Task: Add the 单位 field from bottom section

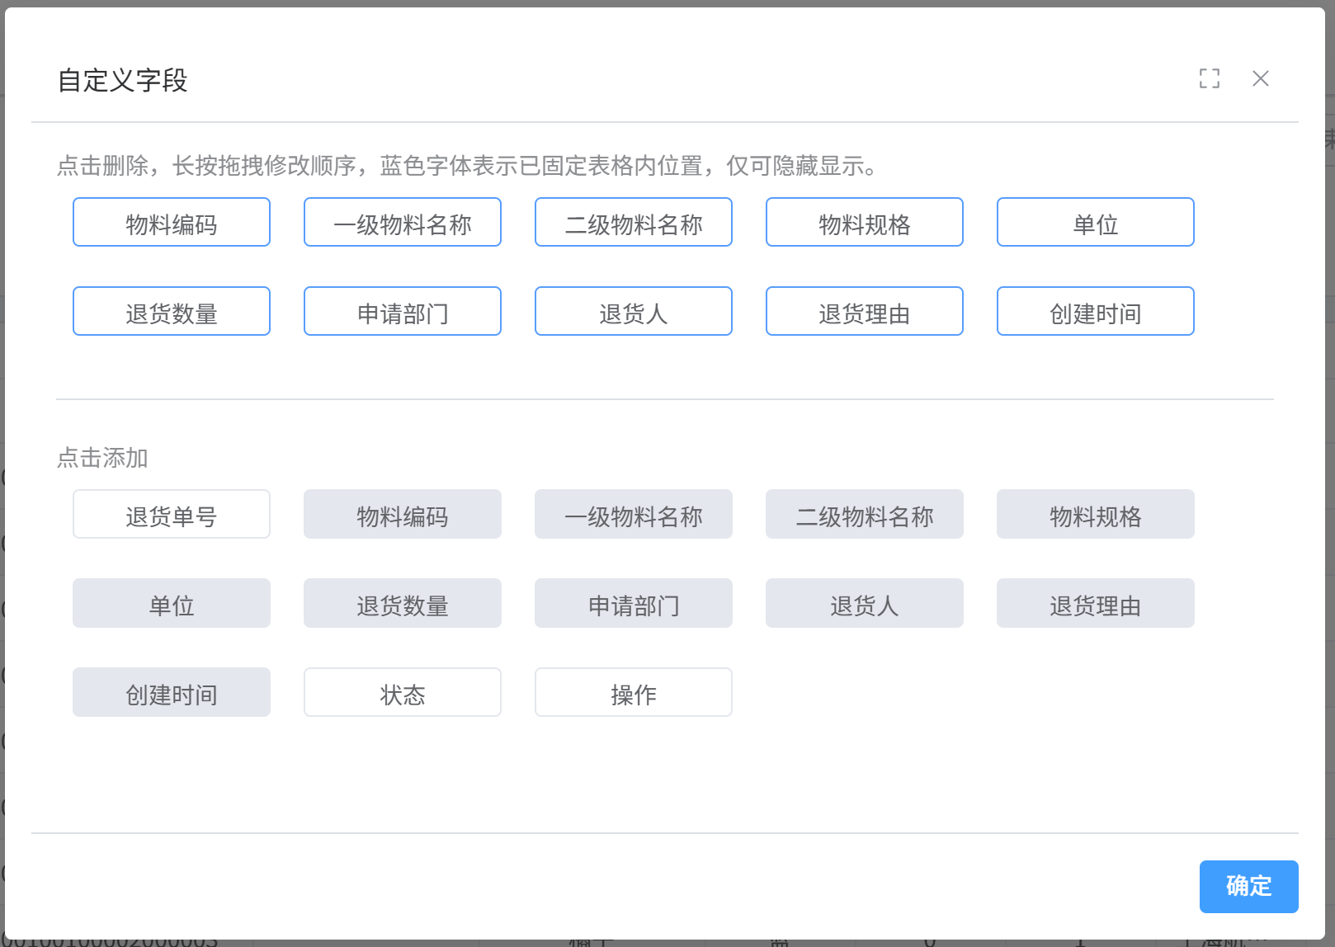Action: 171,603
